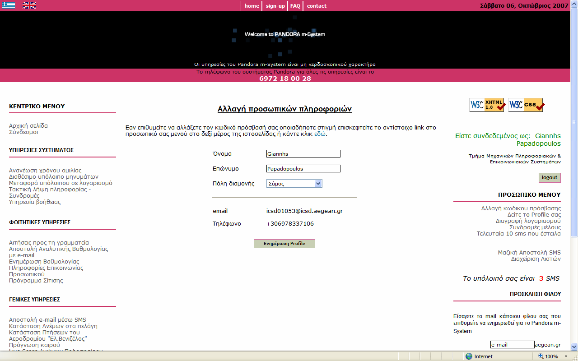Open Ενημέρωση Βαθμολογίας link

tap(44, 262)
